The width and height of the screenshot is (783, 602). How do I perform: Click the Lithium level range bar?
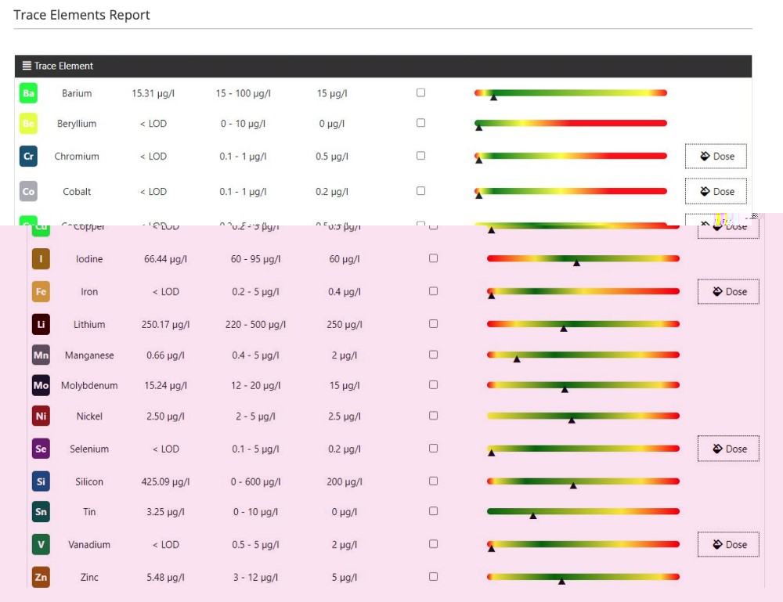pos(583,324)
